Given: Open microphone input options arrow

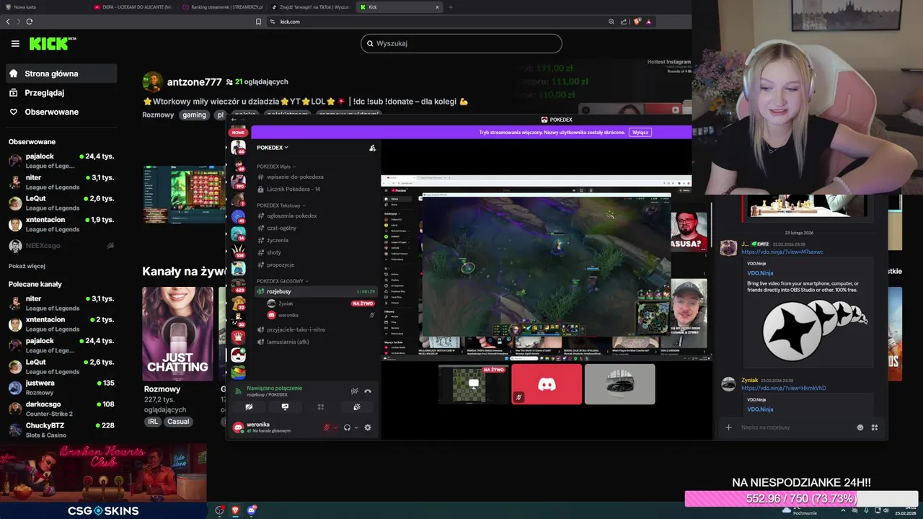Looking at the screenshot, I should pyautogui.click(x=336, y=427).
